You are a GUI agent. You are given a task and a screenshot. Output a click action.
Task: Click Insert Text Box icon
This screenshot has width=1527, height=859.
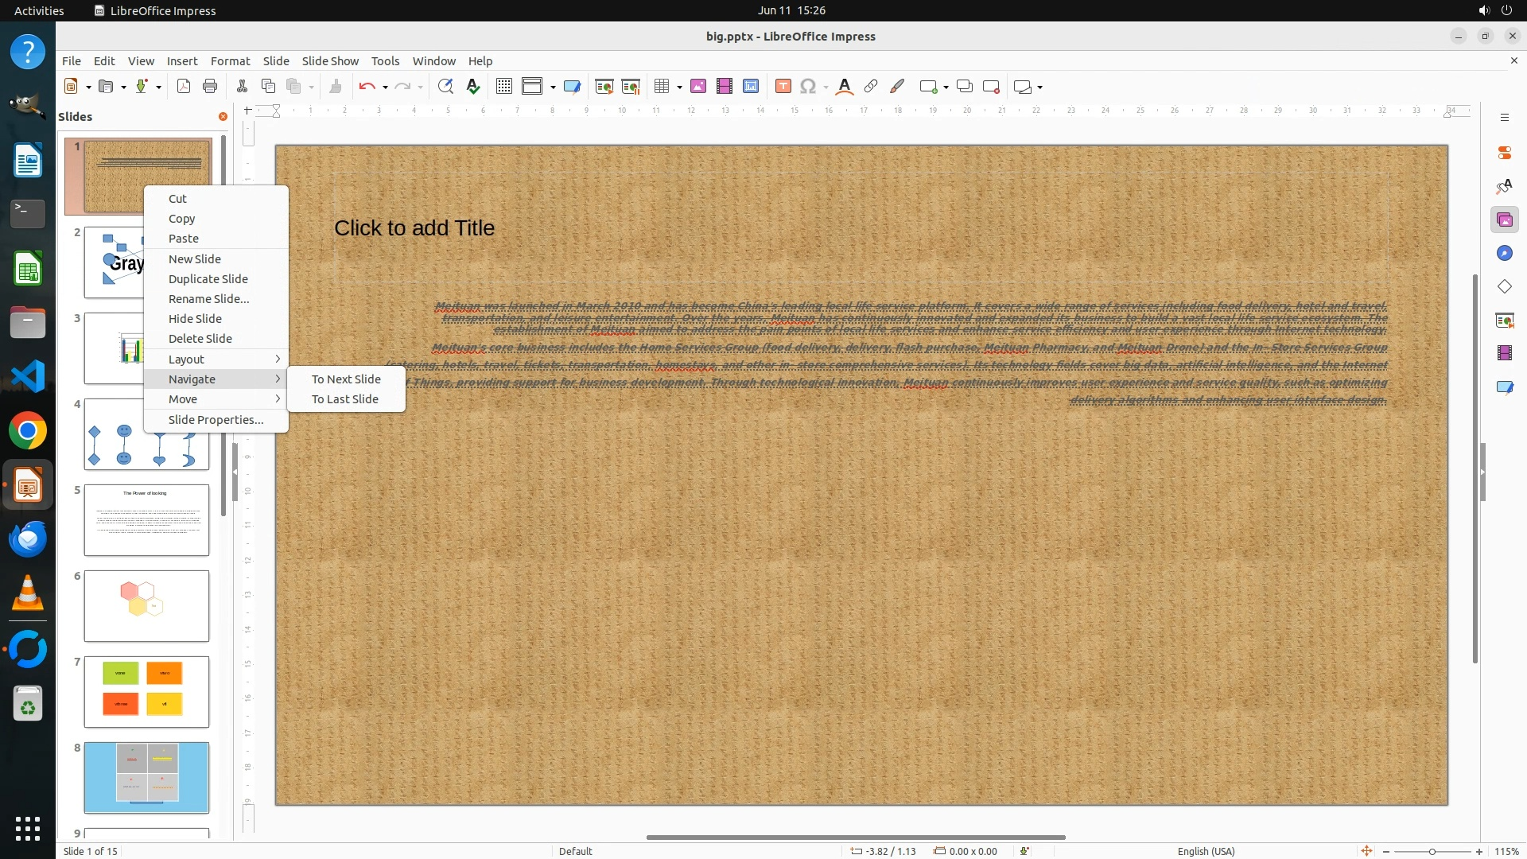click(x=783, y=87)
